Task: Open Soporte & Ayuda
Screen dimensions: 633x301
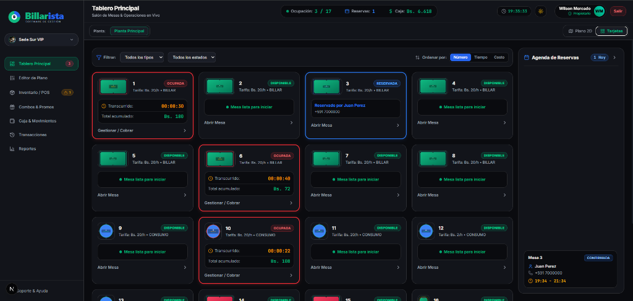Action: pos(33,290)
